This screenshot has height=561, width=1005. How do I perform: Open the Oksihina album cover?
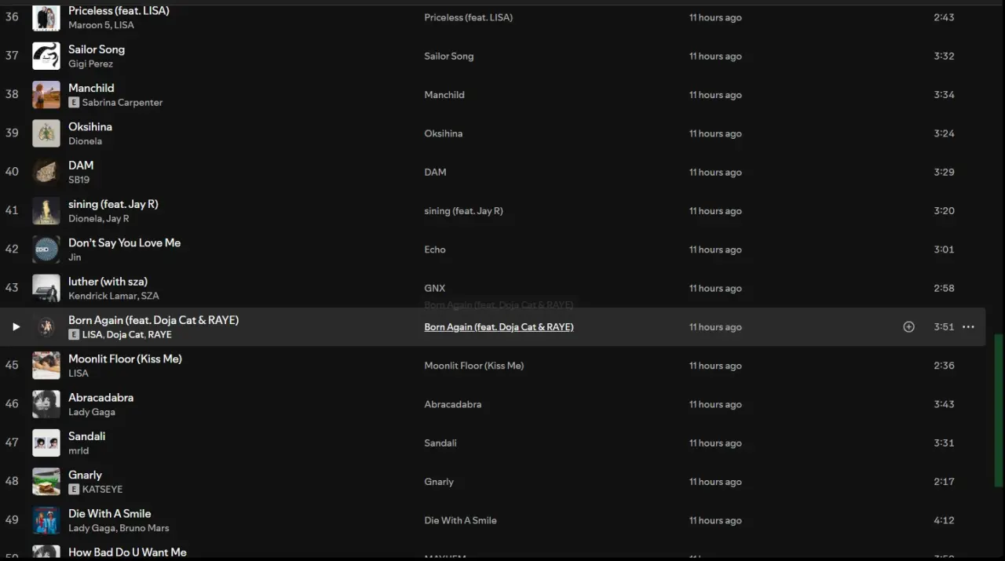46,133
